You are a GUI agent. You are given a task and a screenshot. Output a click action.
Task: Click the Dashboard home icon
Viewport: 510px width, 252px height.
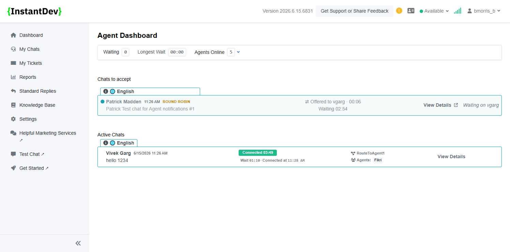(x=13, y=35)
